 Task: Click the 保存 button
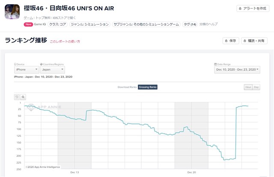pyautogui.click(x=231, y=41)
